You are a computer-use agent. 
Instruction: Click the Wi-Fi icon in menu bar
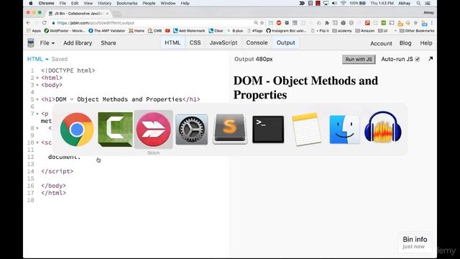pos(343,3)
